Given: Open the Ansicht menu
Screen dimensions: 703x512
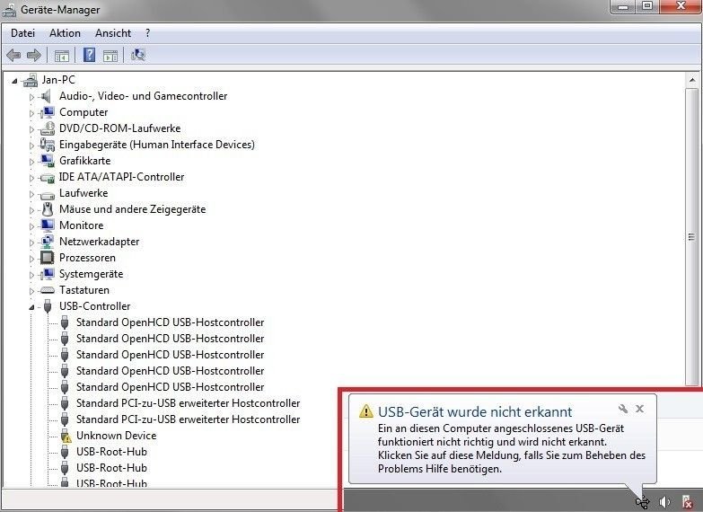Looking at the screenshot, I should 113,33.
